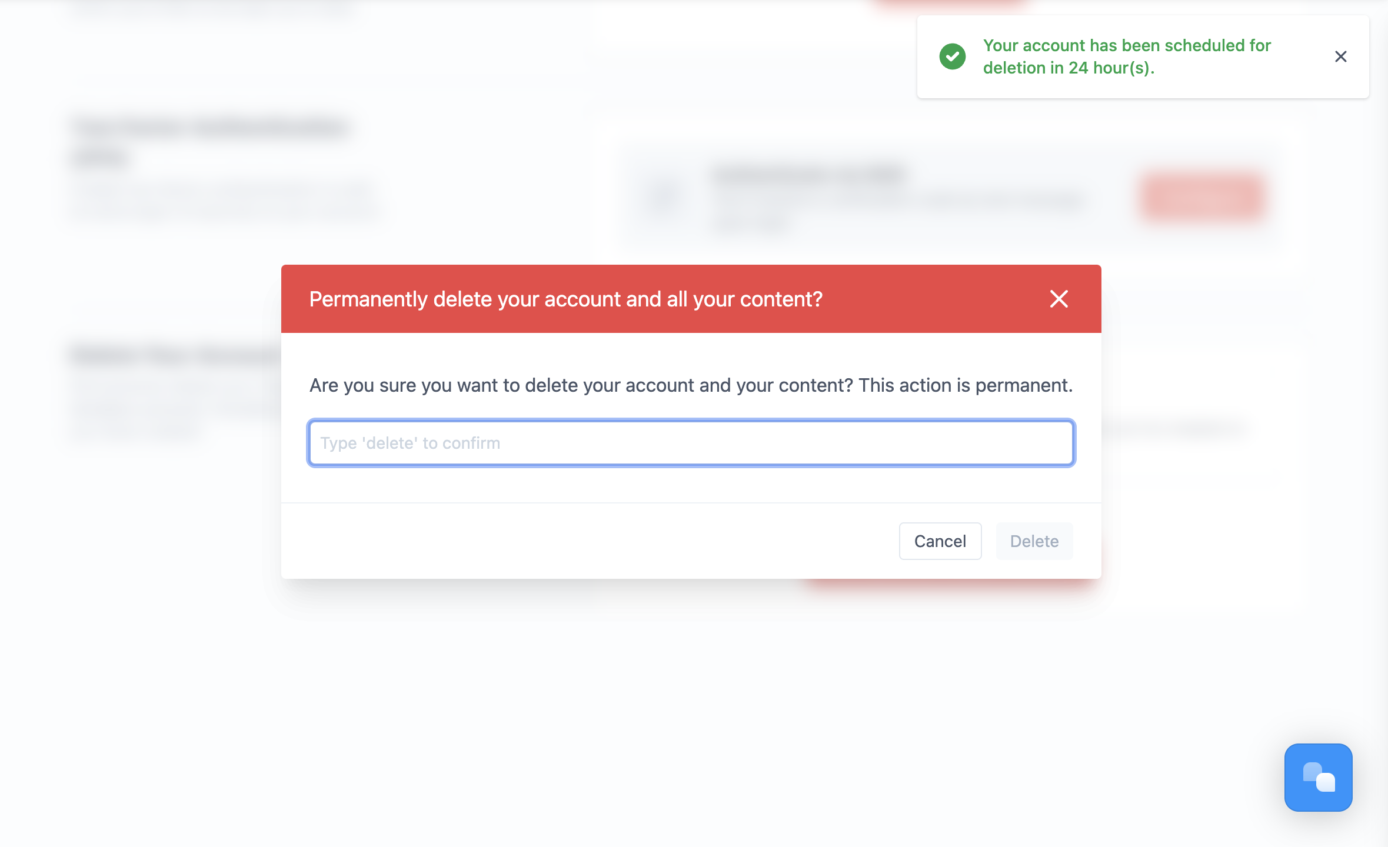The image size is (1388, 847).
Task: Open the blue chat widget
Action: point(1318,777)
